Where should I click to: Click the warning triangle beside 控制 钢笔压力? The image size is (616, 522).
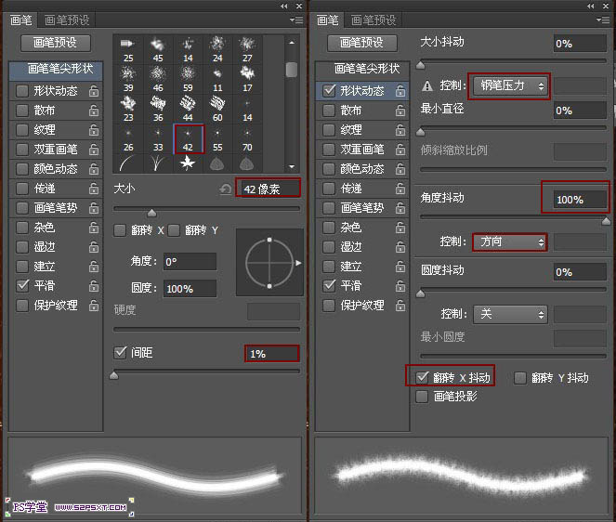tap(427, 86)
